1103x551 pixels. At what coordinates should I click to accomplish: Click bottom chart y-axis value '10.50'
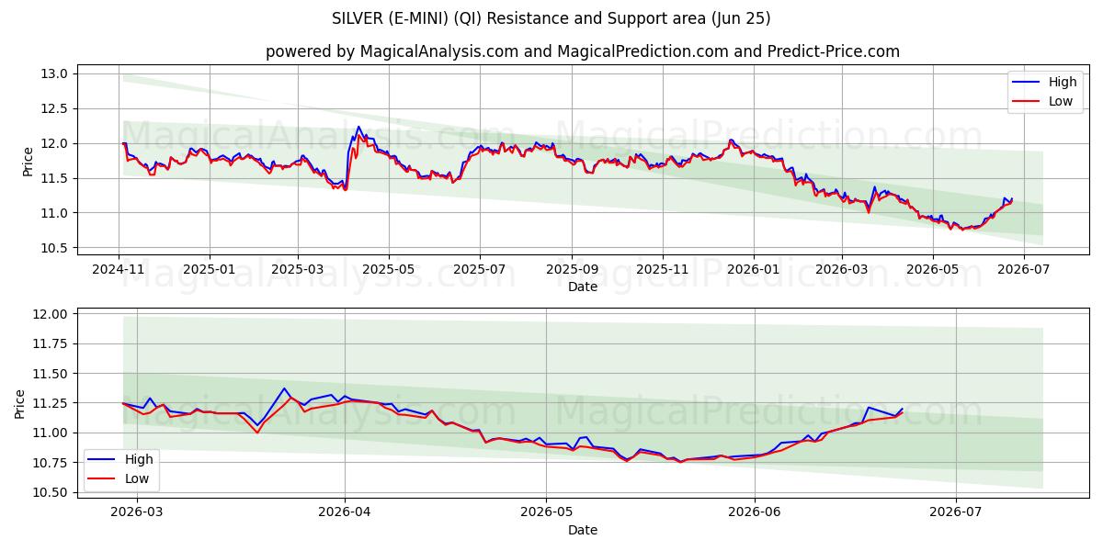point(51,492)
